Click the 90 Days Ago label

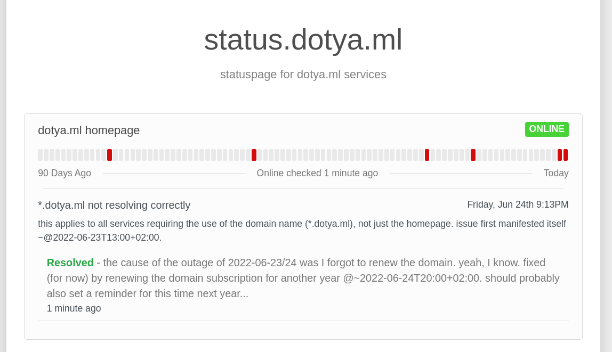click(x=65, y=173)
